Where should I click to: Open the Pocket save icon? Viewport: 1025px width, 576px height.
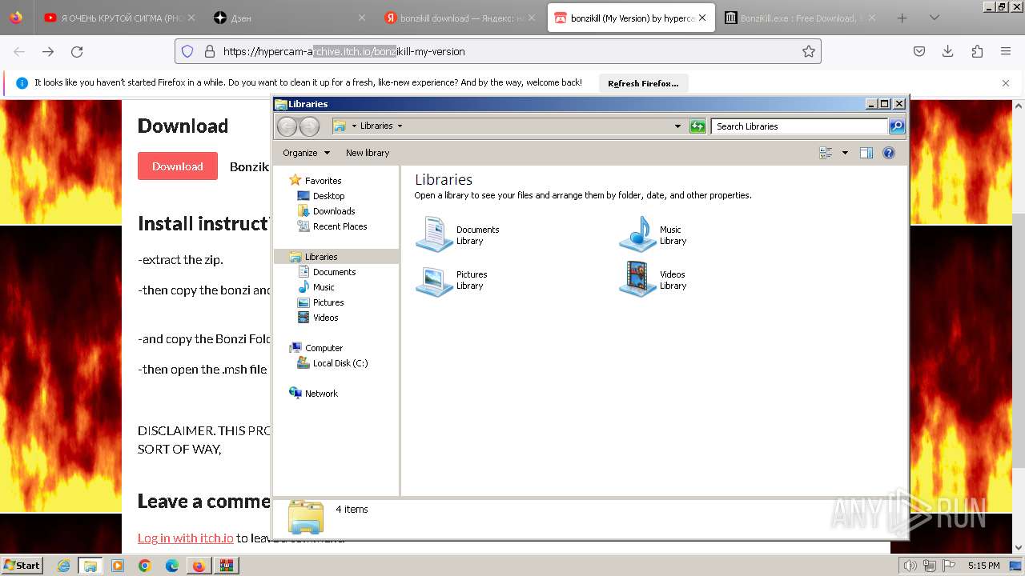click(x=919, y=51)
